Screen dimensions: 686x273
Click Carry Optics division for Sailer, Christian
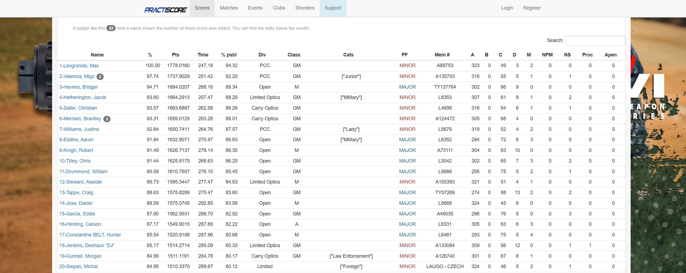[x=265, y=108]
